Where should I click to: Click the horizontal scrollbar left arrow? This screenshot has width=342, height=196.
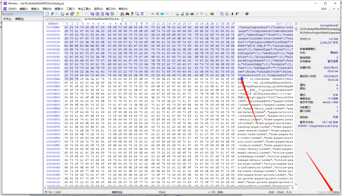click(x=45, y=188)
